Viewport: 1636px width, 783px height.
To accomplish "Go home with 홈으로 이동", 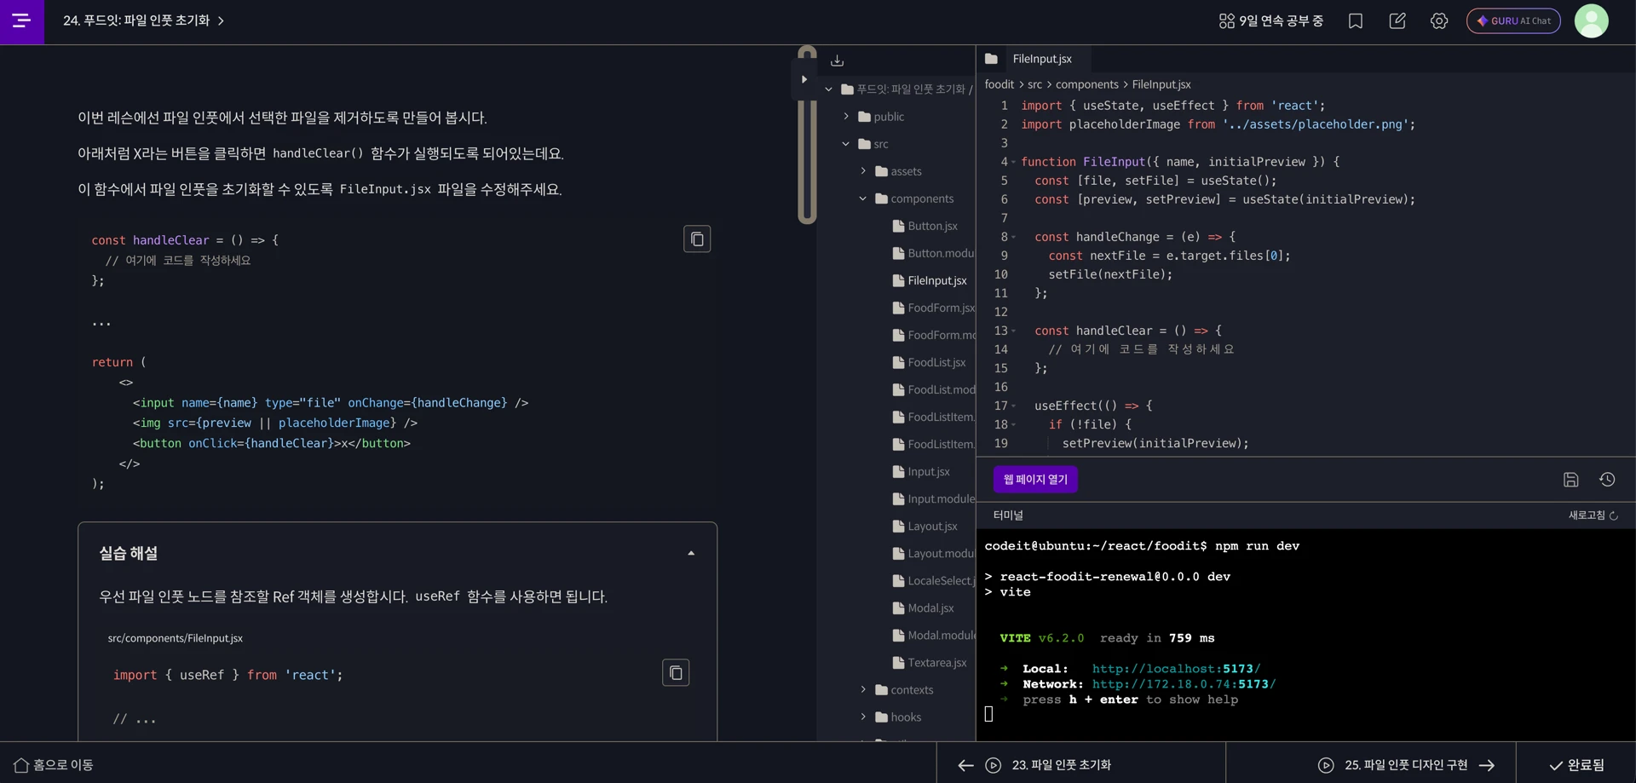I will 54,765.
